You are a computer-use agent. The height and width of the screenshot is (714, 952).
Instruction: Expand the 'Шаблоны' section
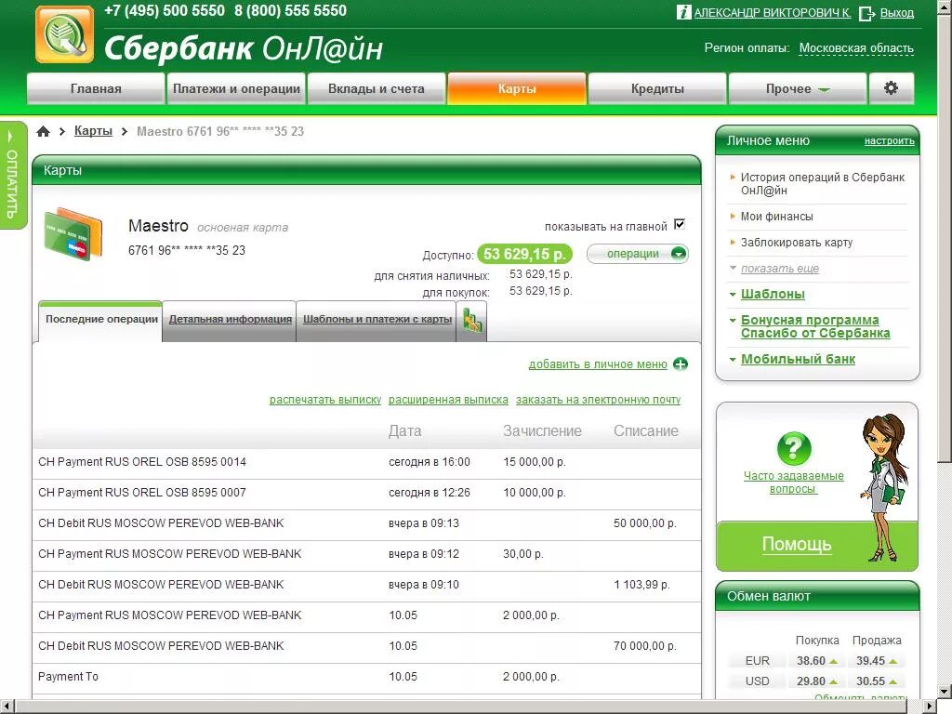click(773, 295)
